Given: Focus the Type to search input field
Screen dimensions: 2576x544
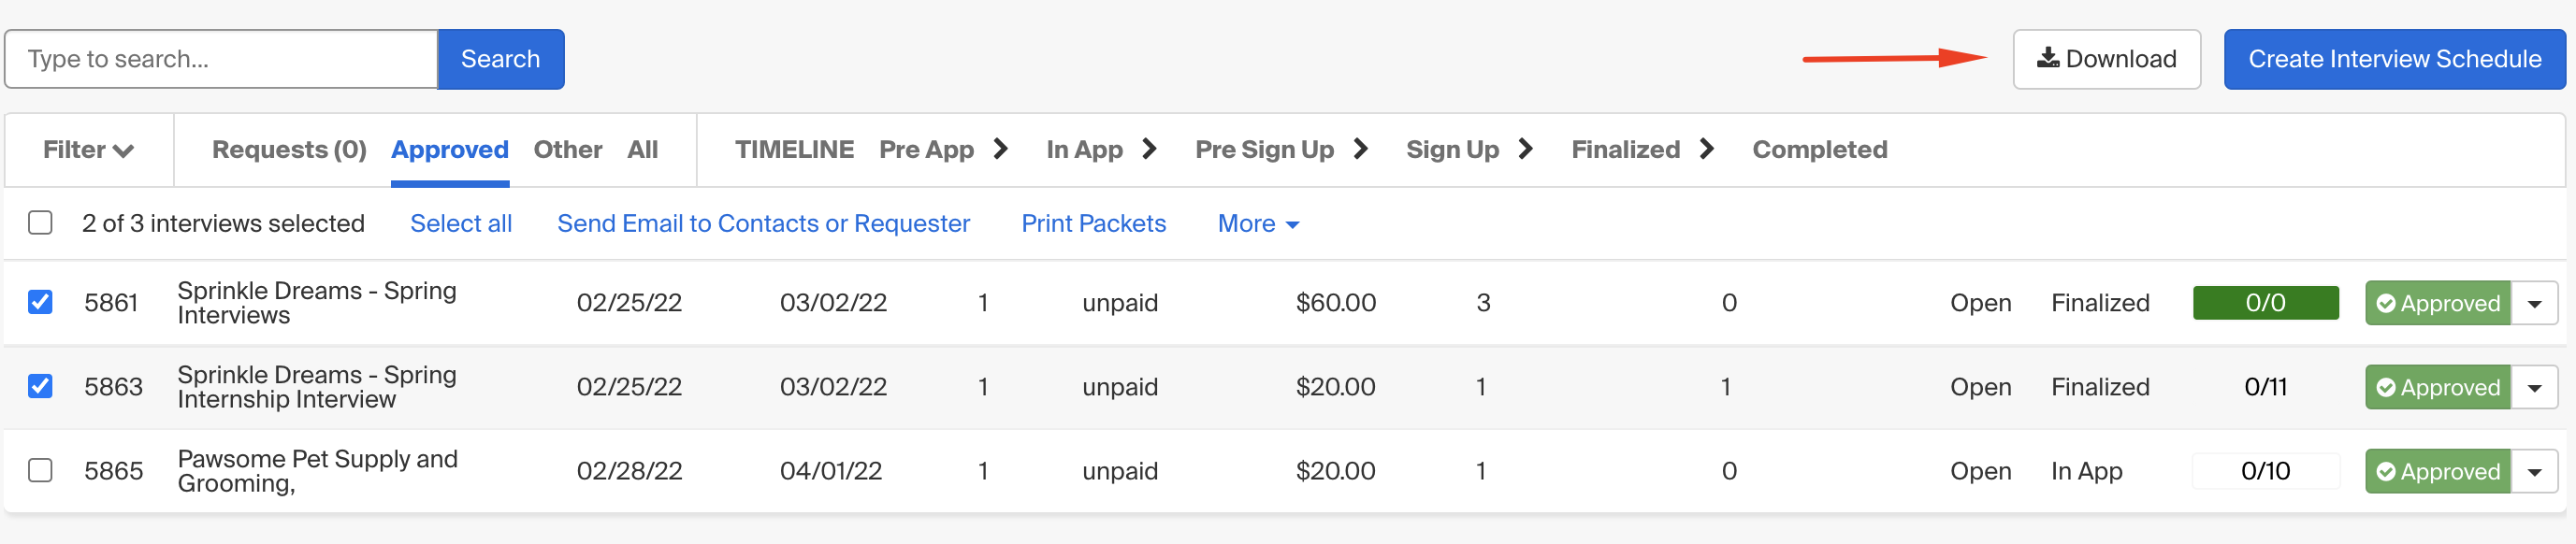Looking at the screenshot, I should click(221, 59).
